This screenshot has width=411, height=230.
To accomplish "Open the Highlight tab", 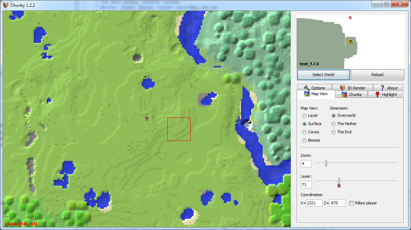I will (x=385, y=94).
